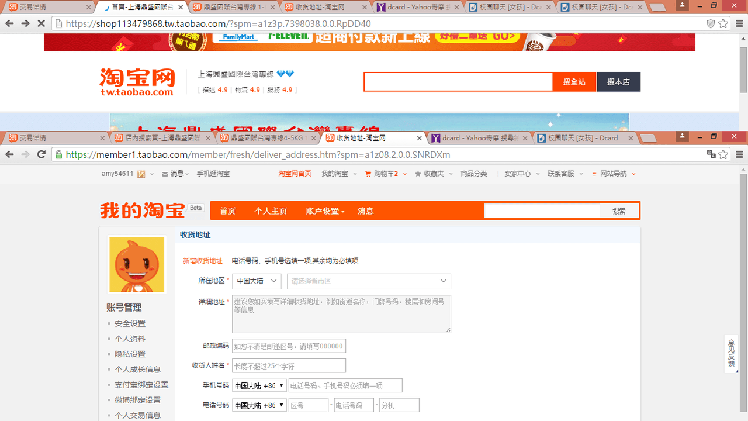Click blue diamond rating icons beside shop name
The width and height of the screenshot is (748, 421).
point(285,74)
